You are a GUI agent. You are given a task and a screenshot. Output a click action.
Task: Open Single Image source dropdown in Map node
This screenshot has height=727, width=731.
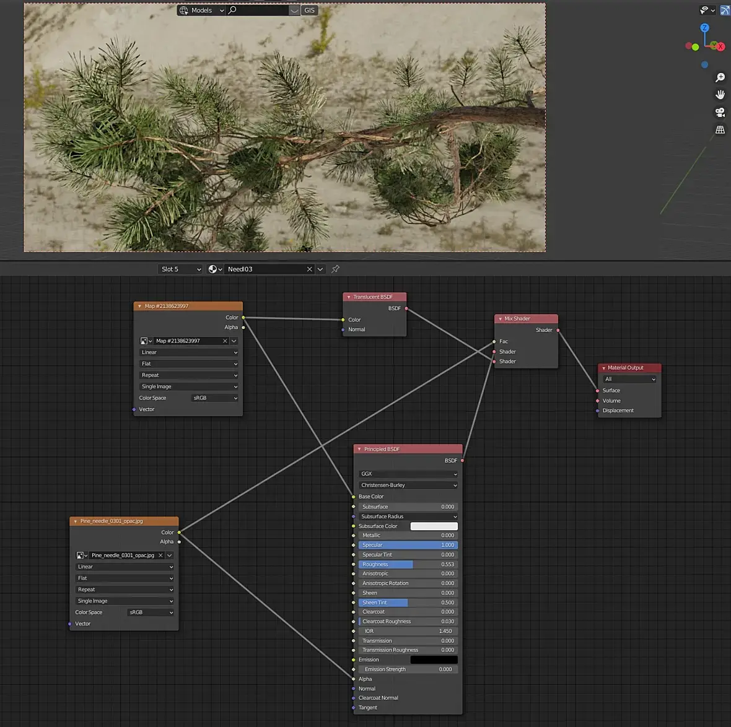click(x=189, y=386)
